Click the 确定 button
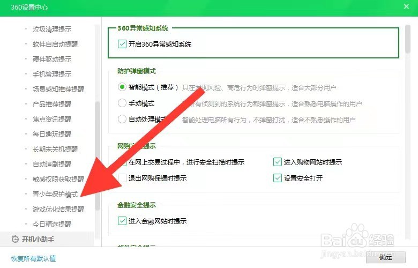This screenshot has height=268, width=418. tap(386, 257)
